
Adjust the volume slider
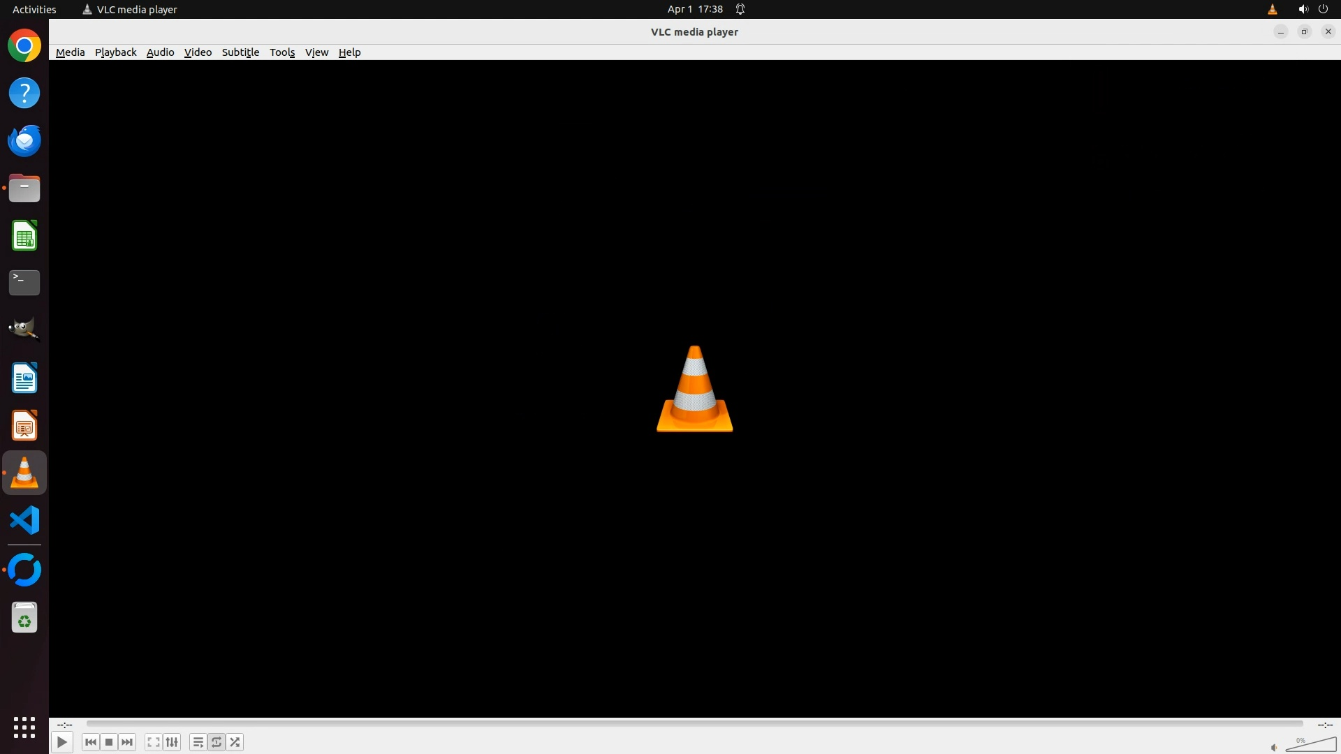click(1310, 745)
